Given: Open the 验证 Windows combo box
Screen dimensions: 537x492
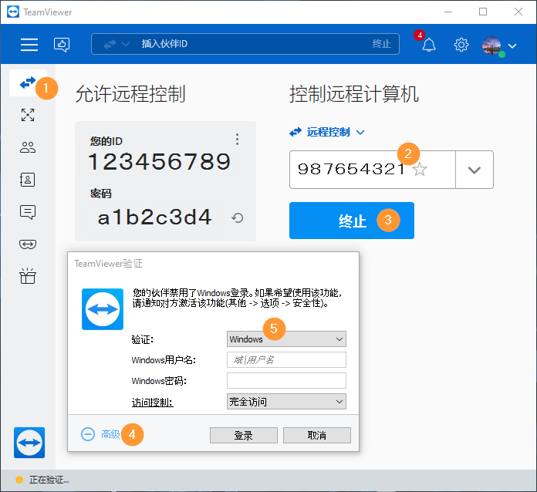Looking at the screenshot, I should click(286, 339).
